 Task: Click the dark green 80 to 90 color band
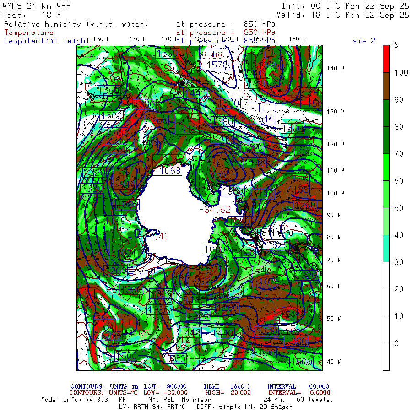click(386, 113)
